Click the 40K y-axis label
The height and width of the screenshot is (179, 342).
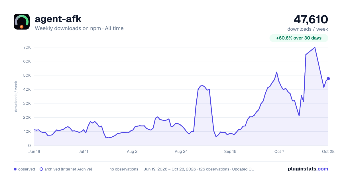[x=27, y=89]
